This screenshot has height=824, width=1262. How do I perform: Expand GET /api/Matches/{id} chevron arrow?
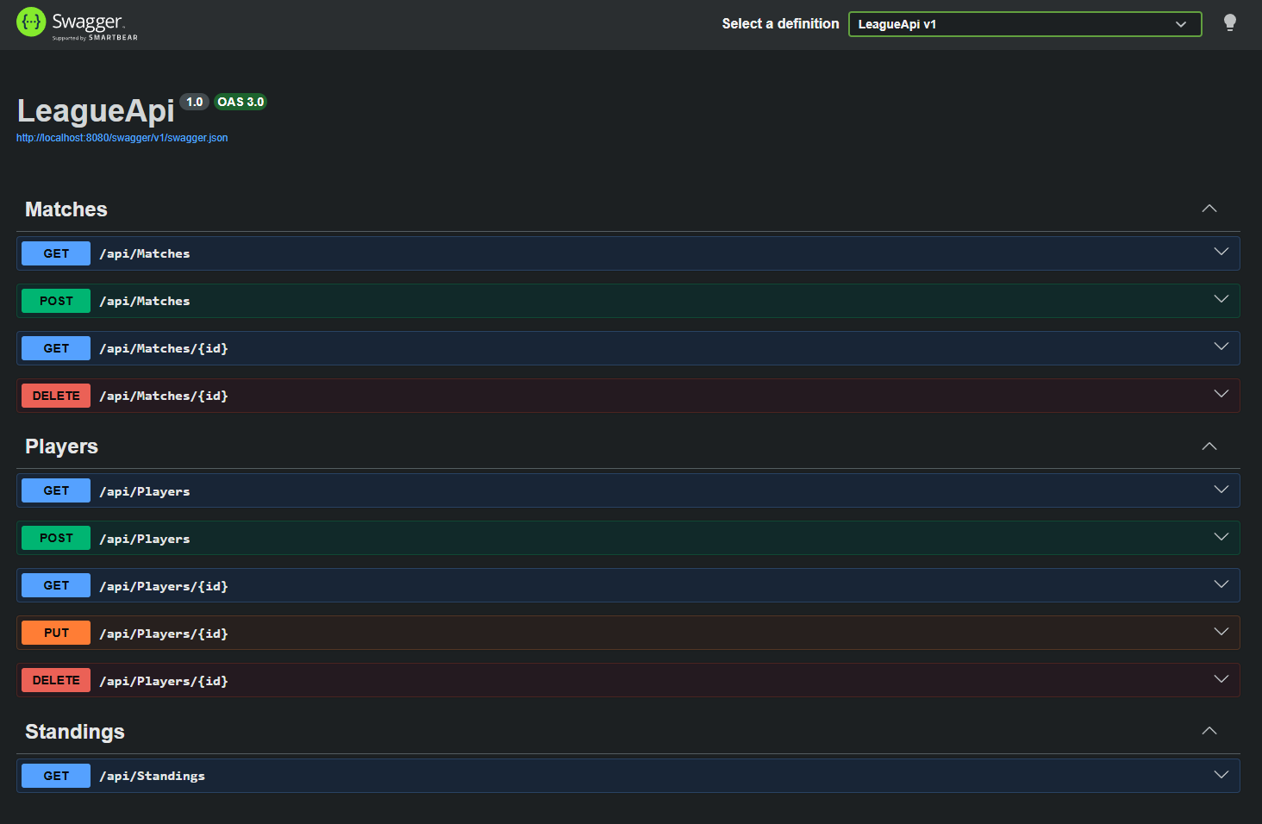[x=1221, y=346]
